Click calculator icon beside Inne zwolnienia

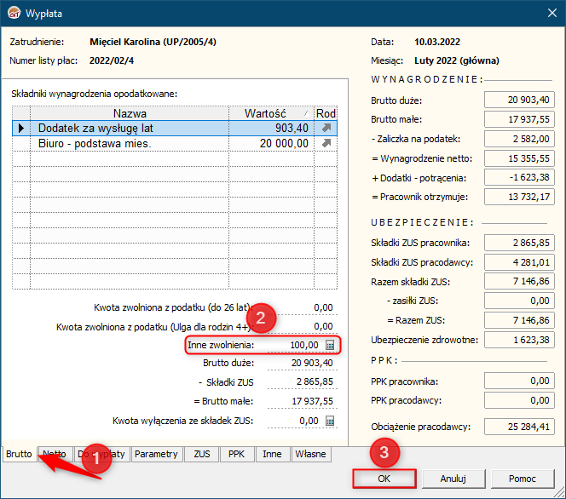[x=331, y=345]
